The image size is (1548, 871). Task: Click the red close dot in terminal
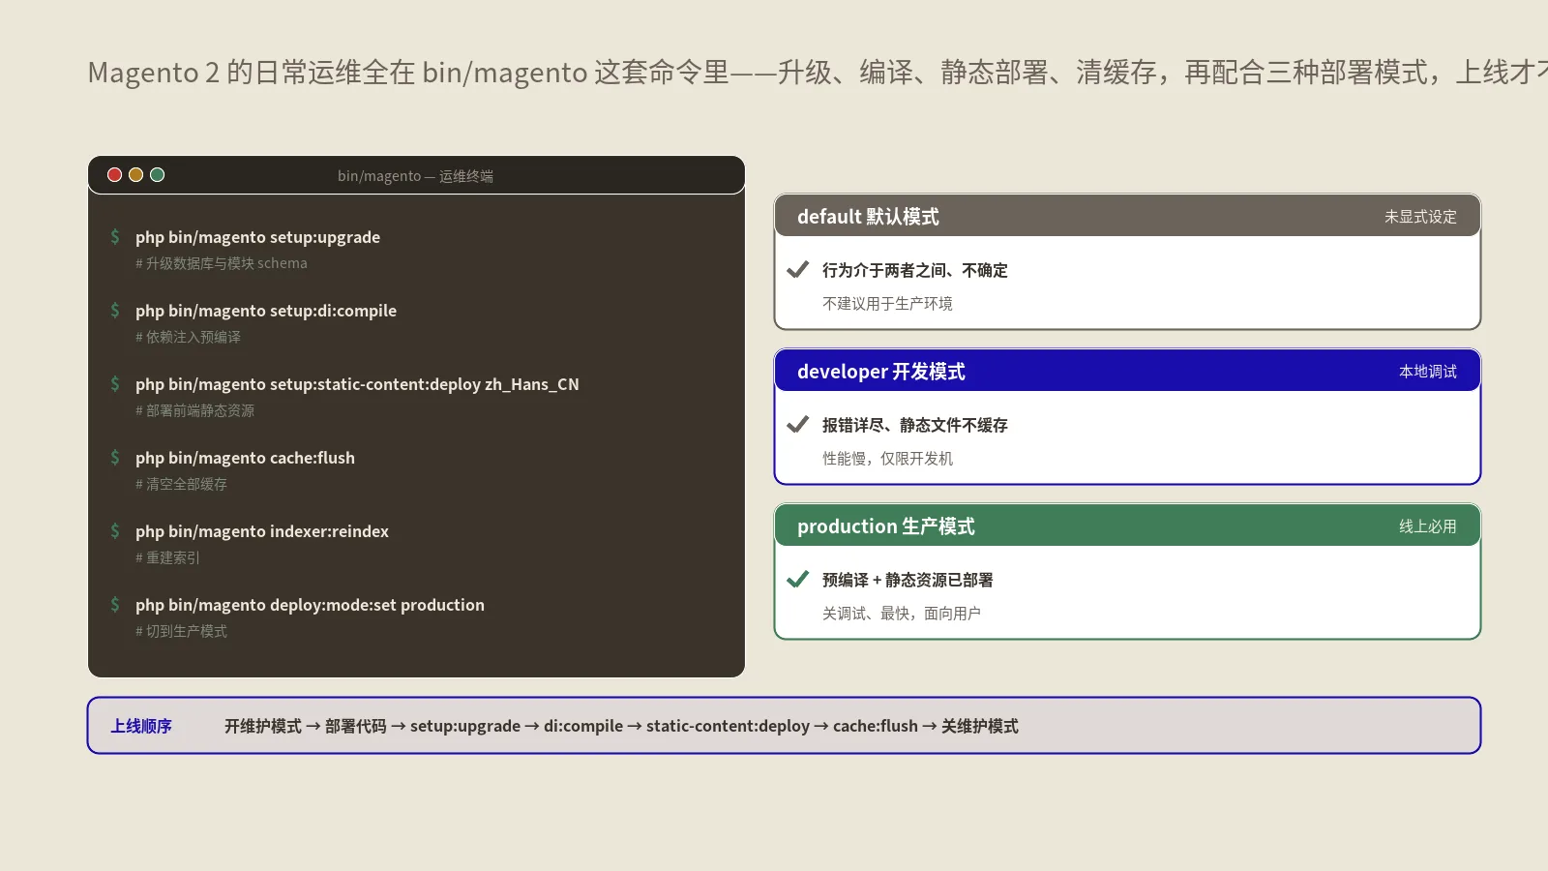(114, 175)
